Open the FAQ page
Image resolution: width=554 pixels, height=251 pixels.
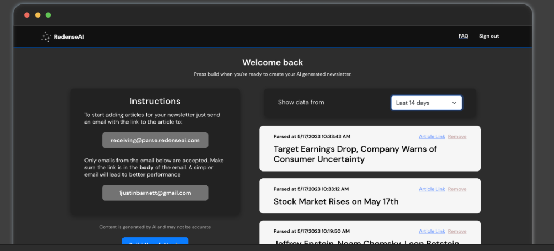pyautogui.click(x=463, y=36)
